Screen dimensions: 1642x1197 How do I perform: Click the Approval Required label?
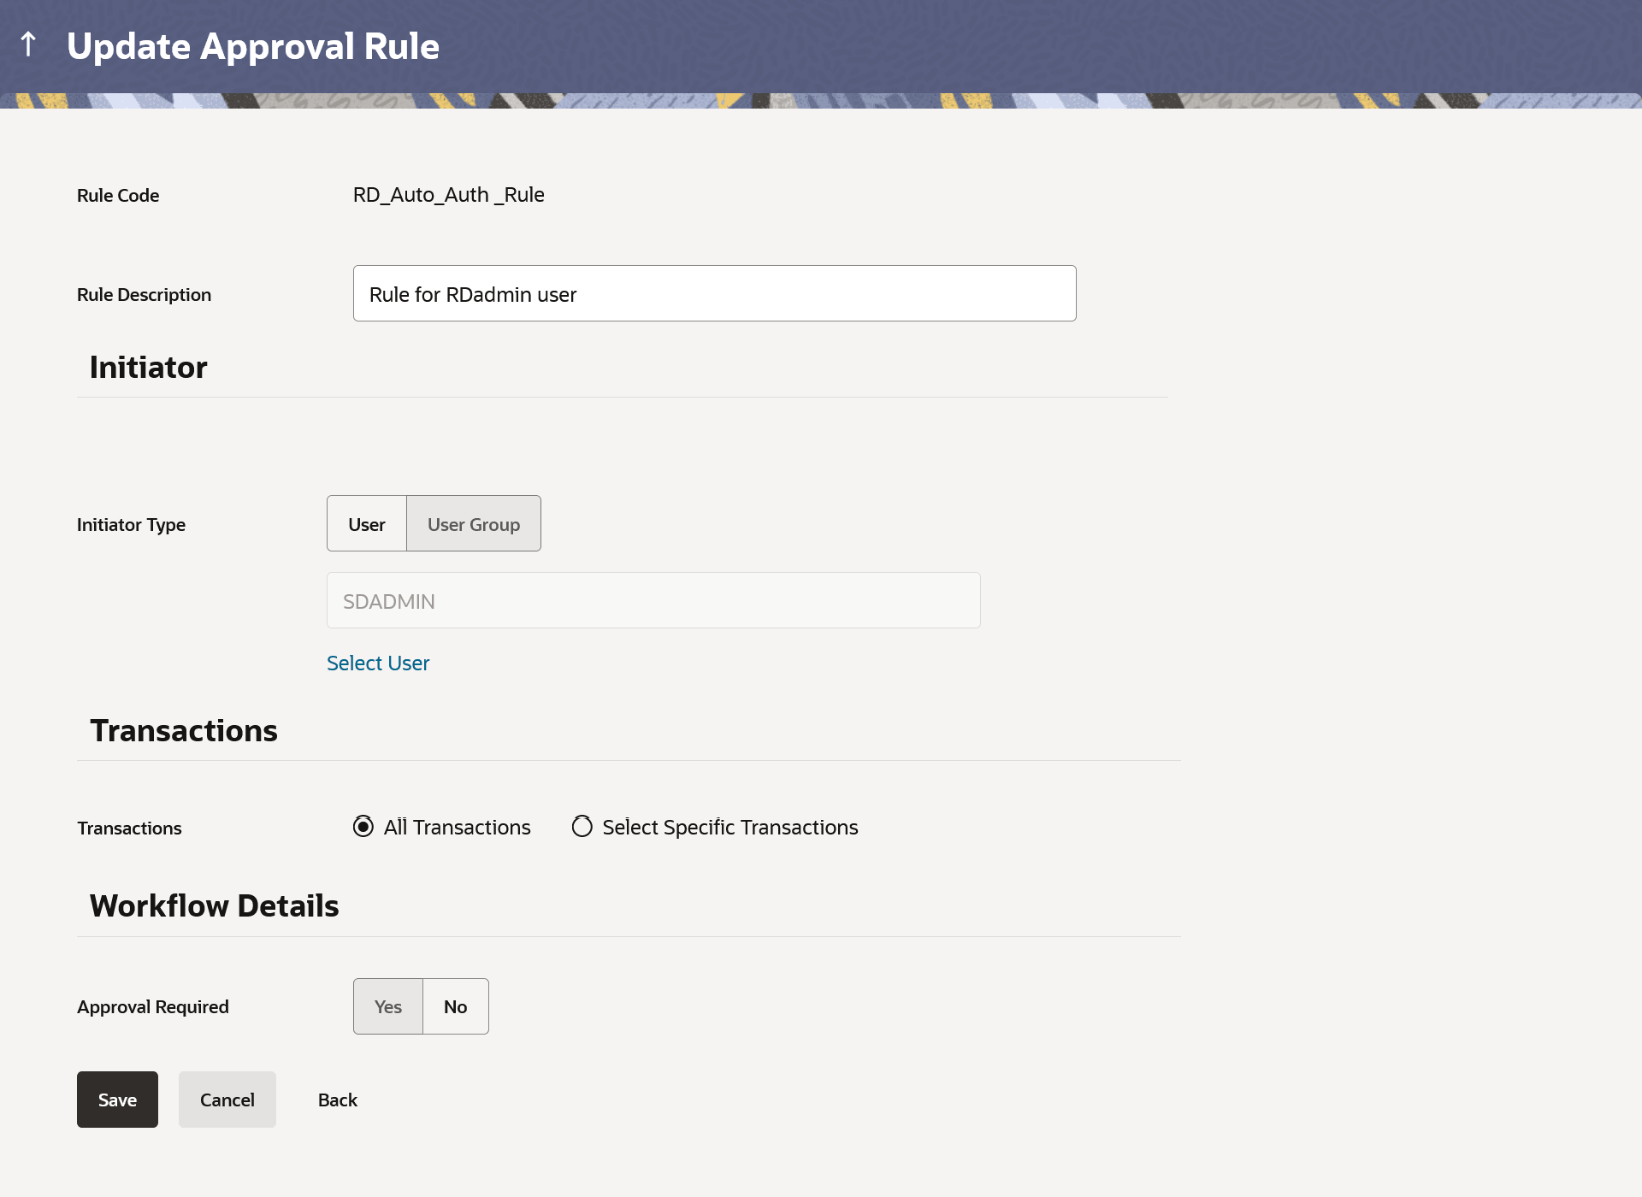coord(153,1007)
